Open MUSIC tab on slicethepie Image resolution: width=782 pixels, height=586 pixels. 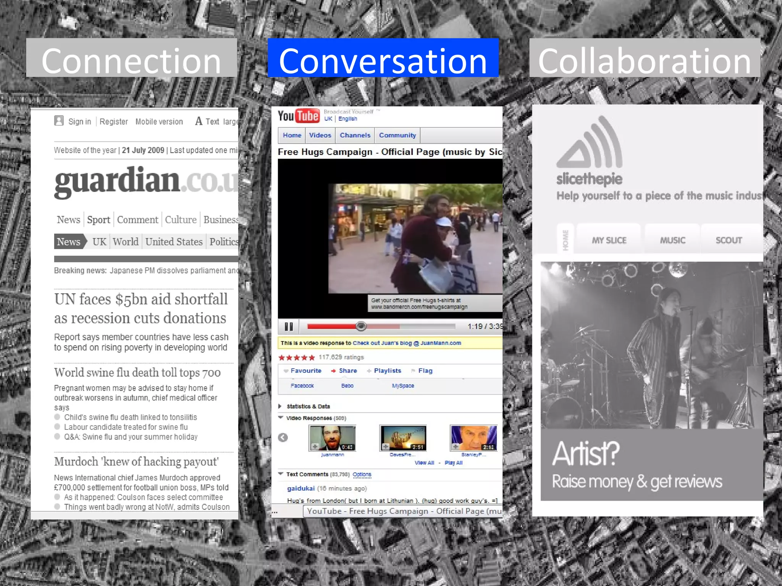[x=673, y=240]
